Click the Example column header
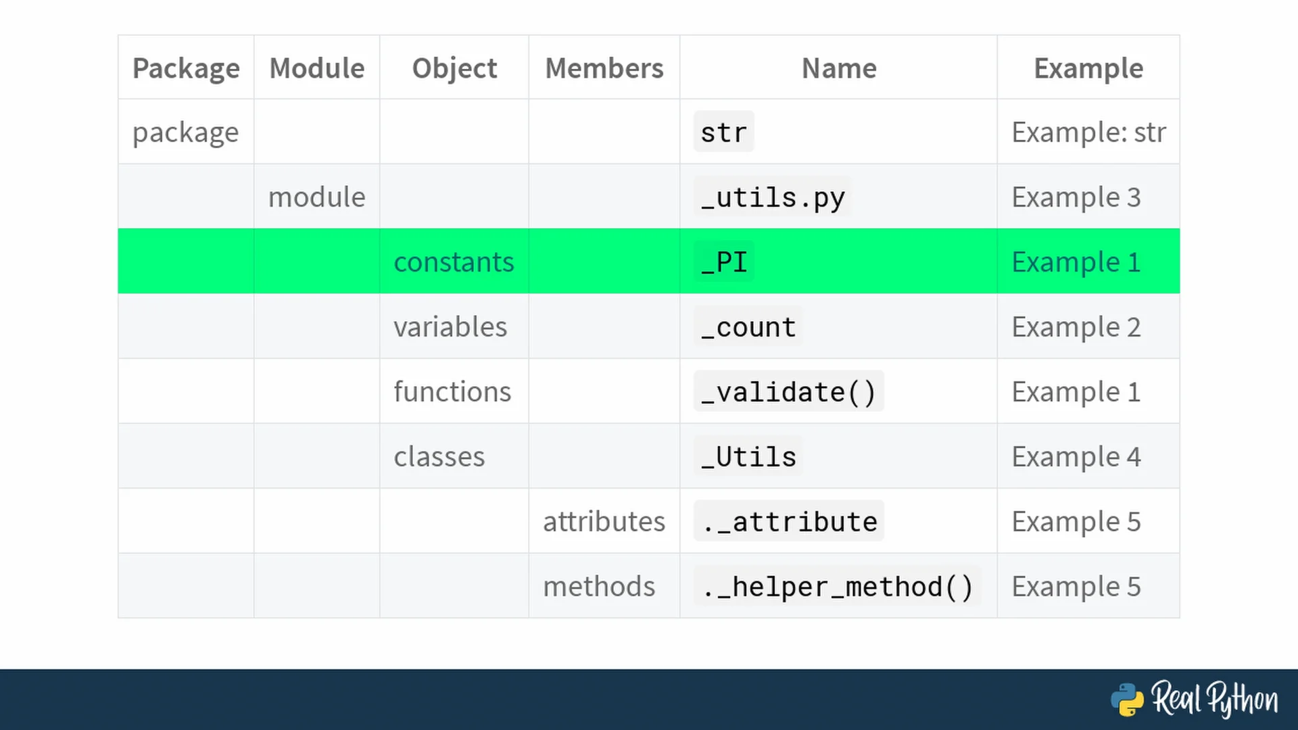Screen dimensions: 1298x730 tap(1088, 68)
